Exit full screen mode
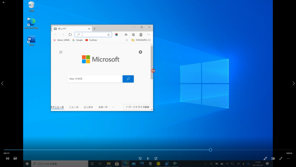 pos(281,159)
